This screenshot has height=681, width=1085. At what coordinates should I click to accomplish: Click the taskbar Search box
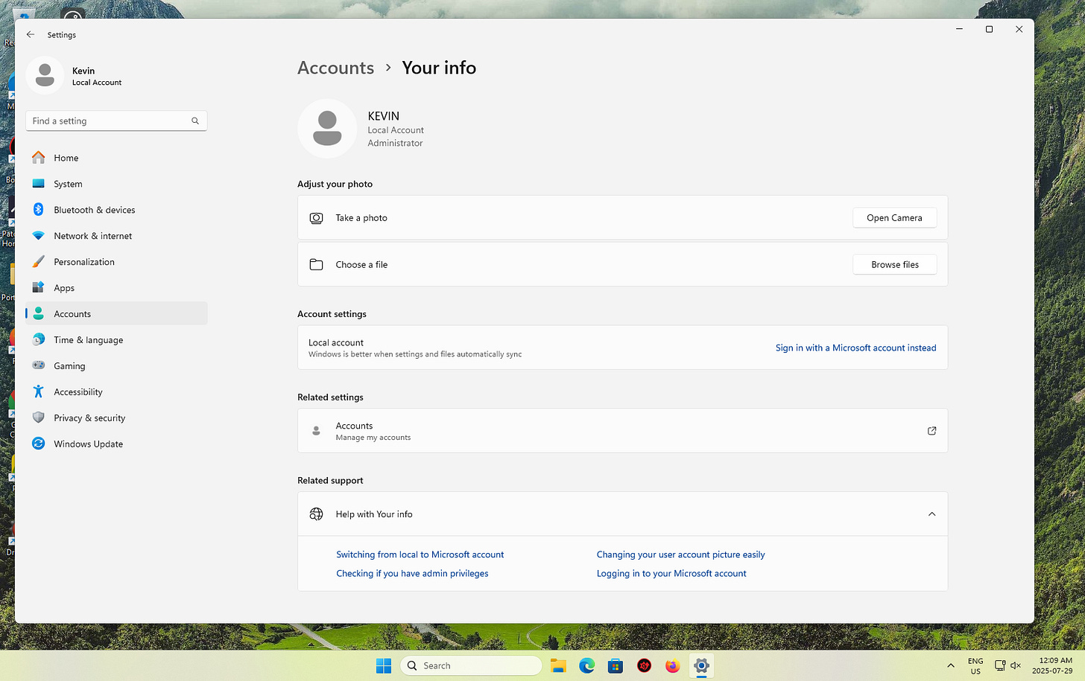pos(471,665)
